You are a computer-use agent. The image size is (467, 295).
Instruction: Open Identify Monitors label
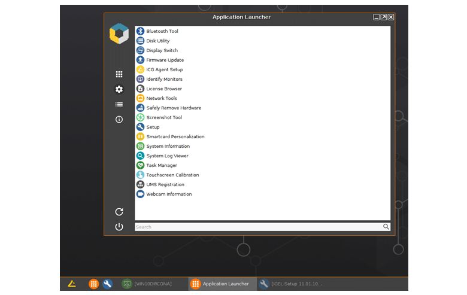(165, 79)
